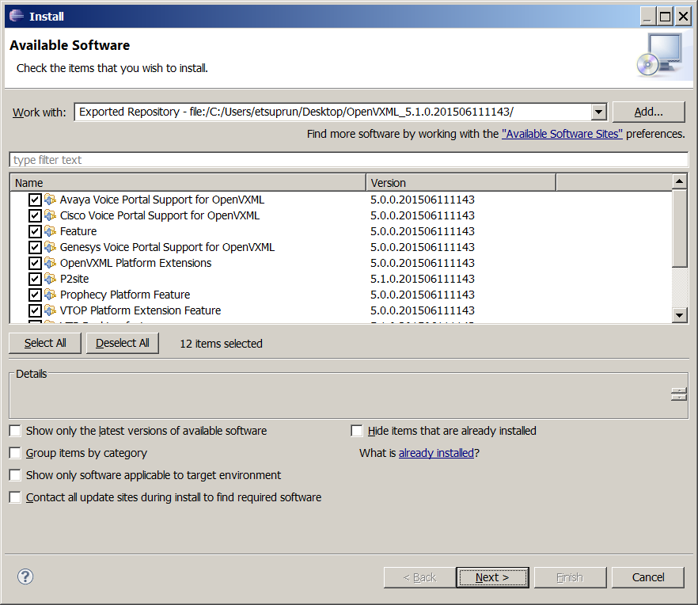The width and height of the screenshot is (698, 605).
Task: Click the software list vertical scrollbar thumb
Action: pos(679,228)
